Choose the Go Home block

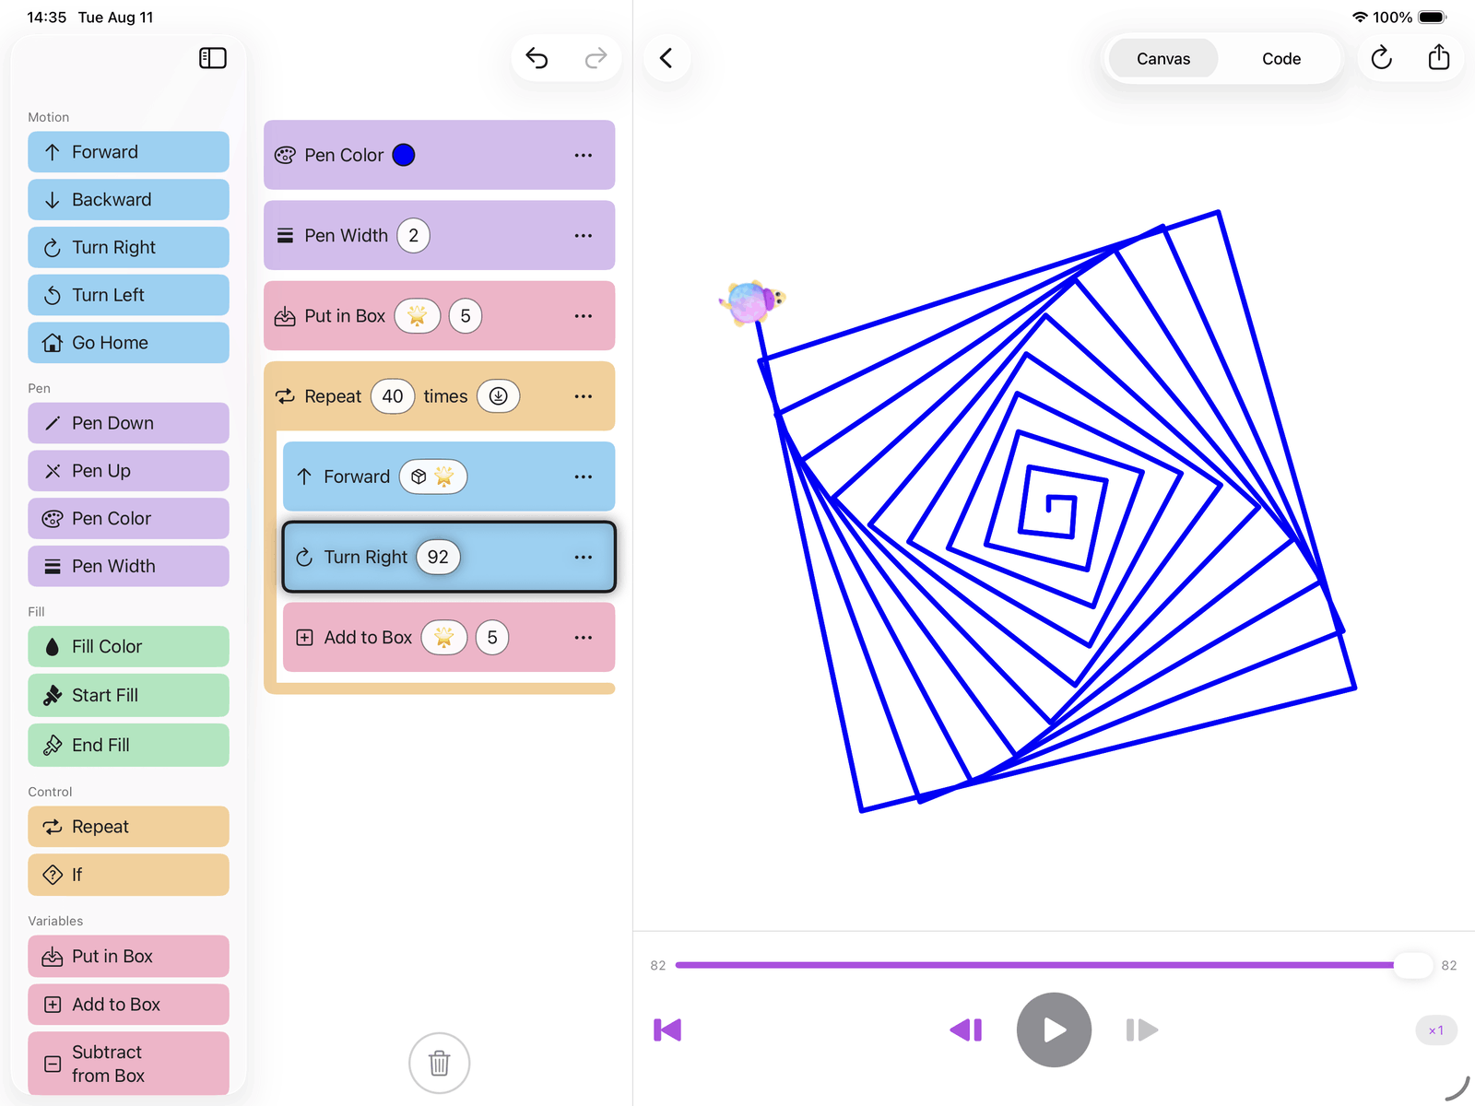(128, 343)
